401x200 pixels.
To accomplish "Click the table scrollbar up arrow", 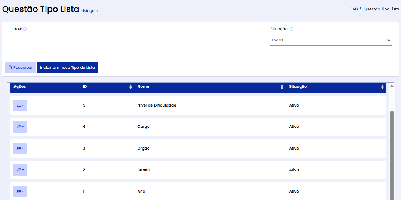I will (x=392, y=86).
